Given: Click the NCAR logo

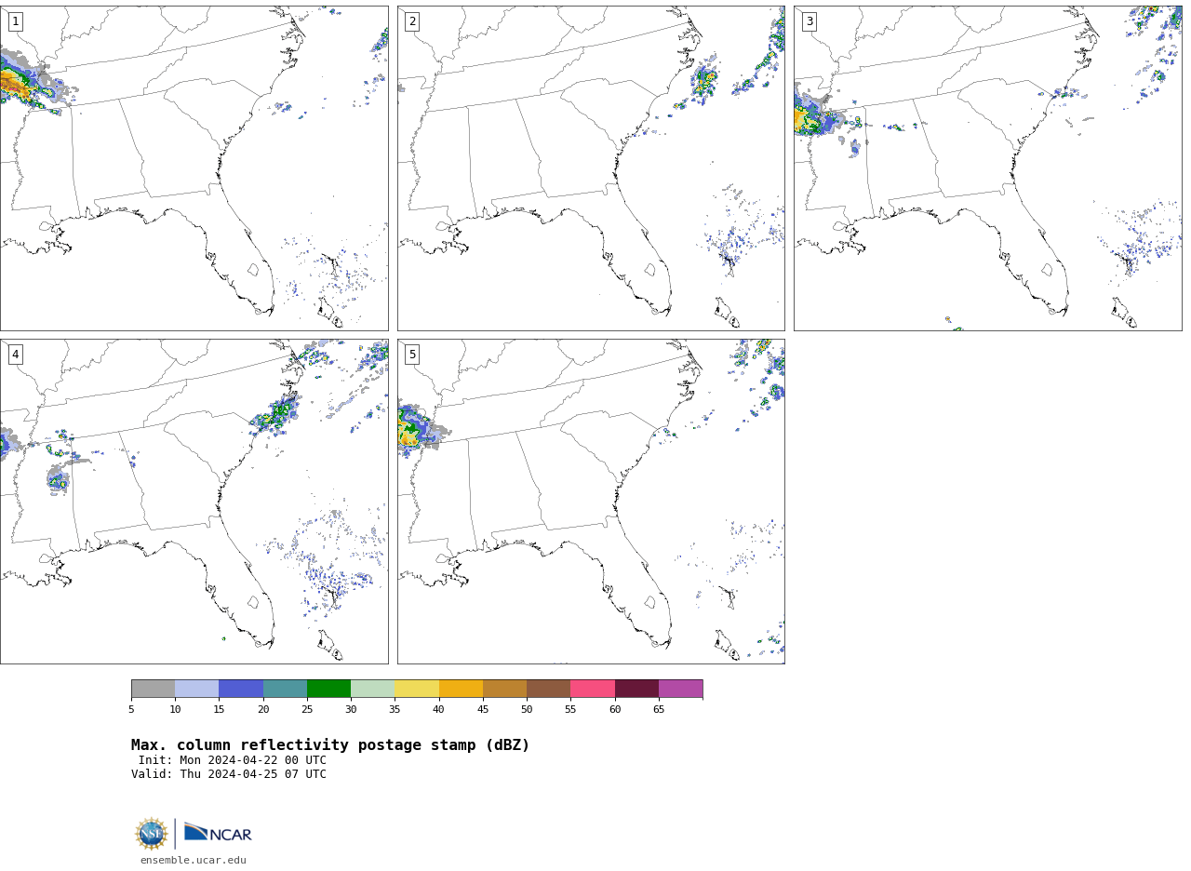Looking at the screenshot, I should point(218,833).
